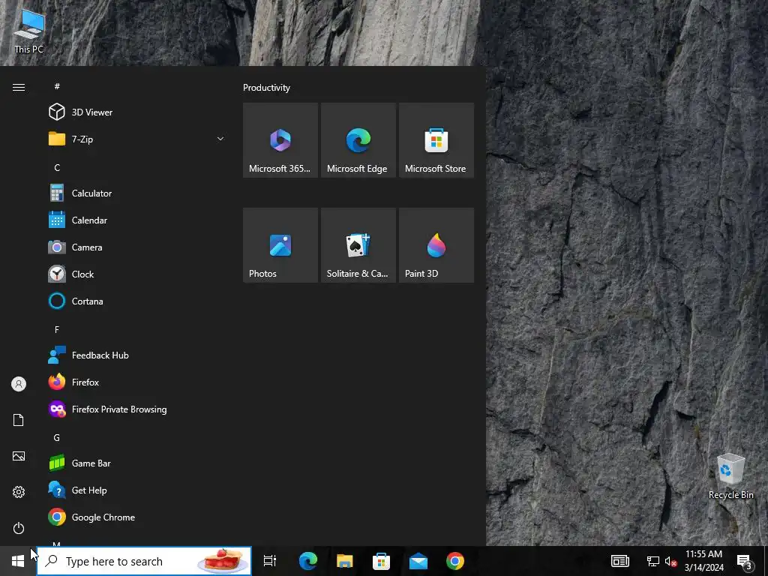
Task: Open File Explorer from taskbar
Action: 345,561
